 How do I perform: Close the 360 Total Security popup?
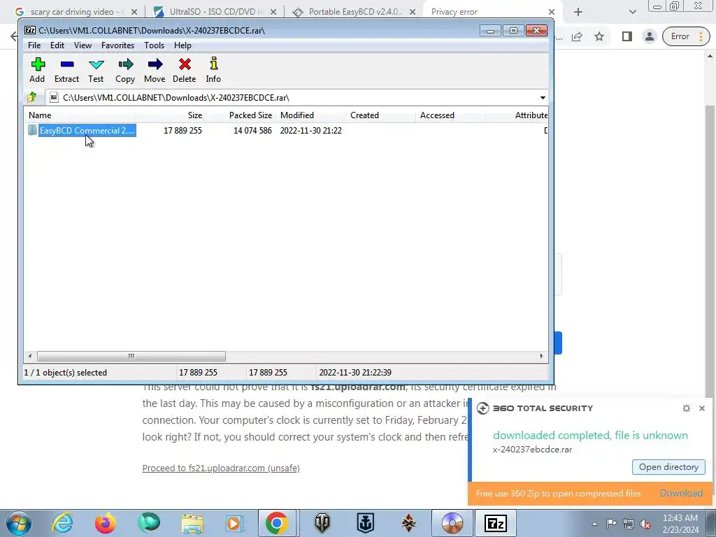(702, 408)
